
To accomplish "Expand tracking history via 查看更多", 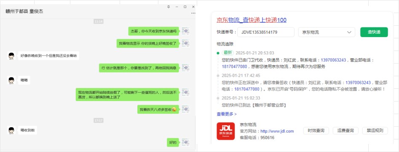I will pos(227,114).
